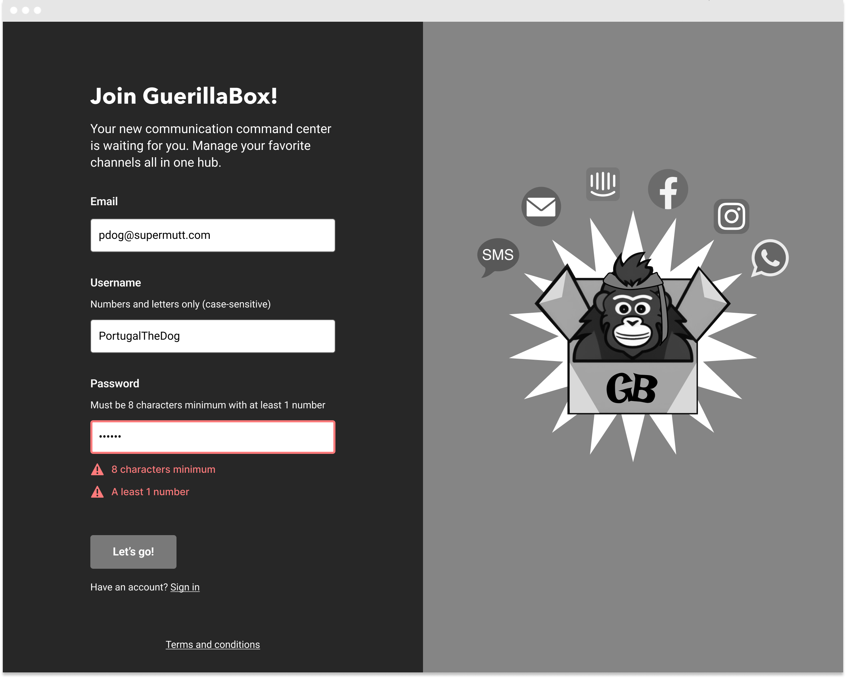The width and height of the screenshot is (846, 678).
Task: Click the third window control dot
Action: [37, 10]
